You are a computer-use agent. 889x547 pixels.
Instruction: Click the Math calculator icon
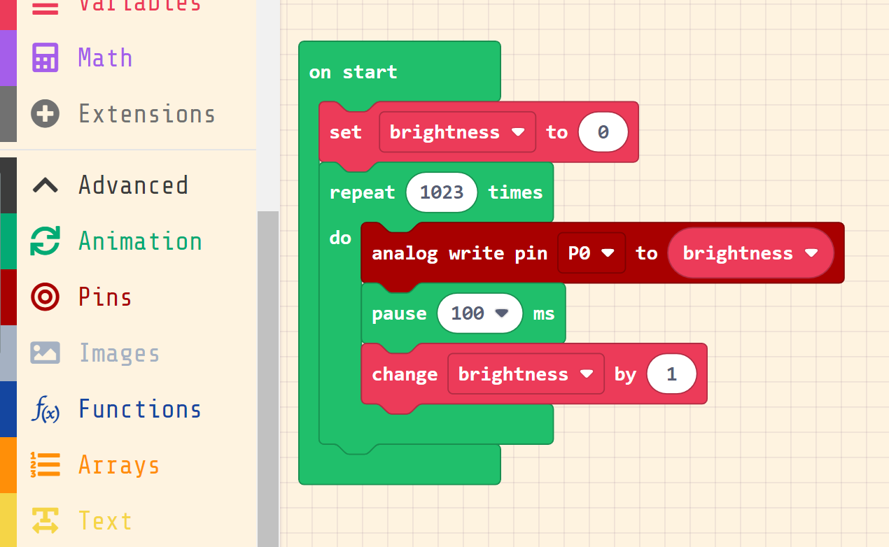pyautogui.click(x=45, y=58)
